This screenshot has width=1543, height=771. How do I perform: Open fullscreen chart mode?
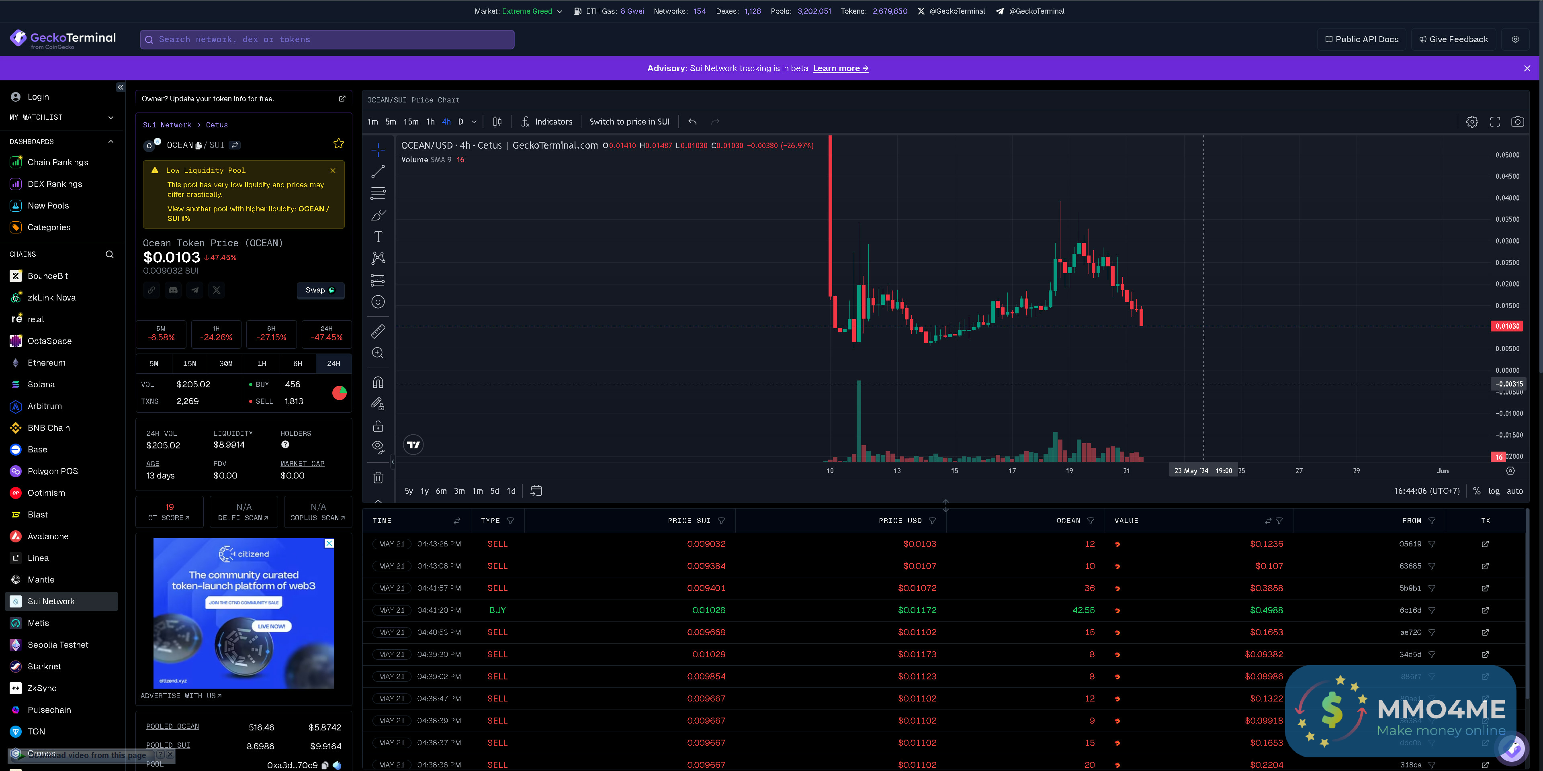tap(1495, 122)
